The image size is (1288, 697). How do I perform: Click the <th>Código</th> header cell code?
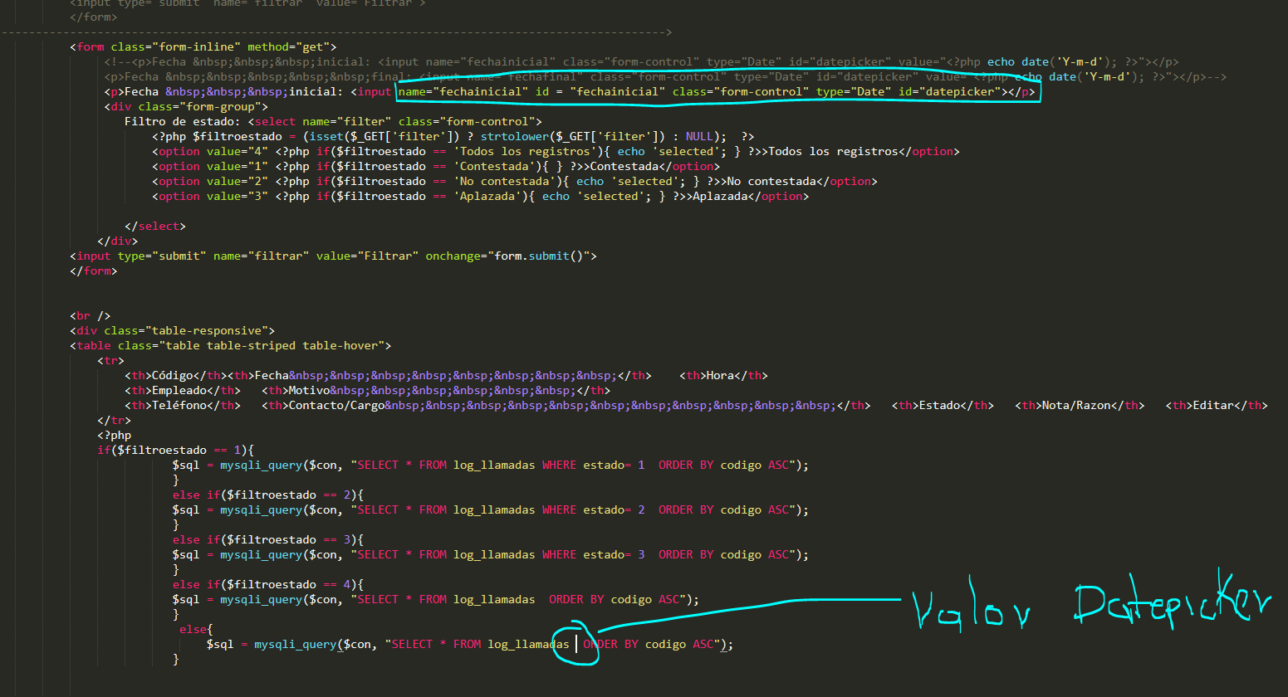(176, 375)
